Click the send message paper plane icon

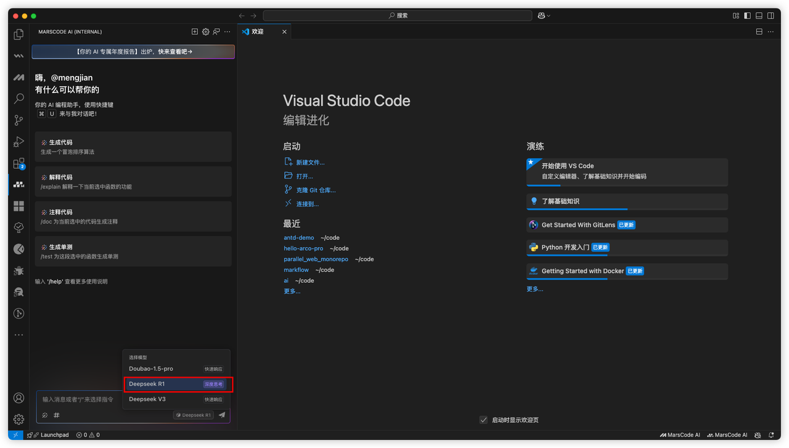pos(222,415)
